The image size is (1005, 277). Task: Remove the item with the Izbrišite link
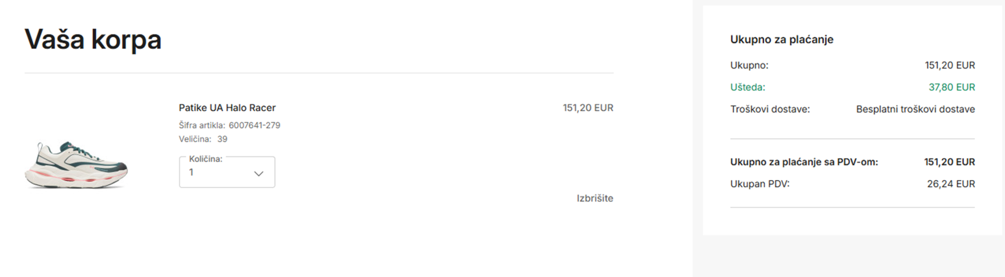pyautogui.click(x=594, y=198)
